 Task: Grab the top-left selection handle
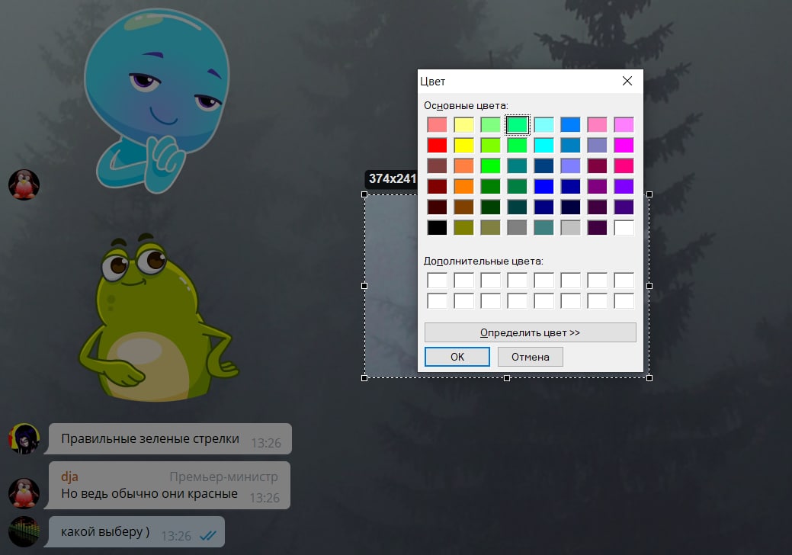[364, 194]
